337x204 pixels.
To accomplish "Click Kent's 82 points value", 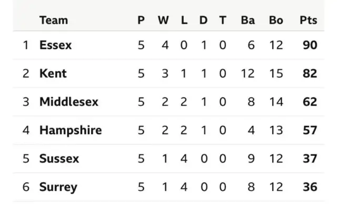I will (x=310, y=73).
